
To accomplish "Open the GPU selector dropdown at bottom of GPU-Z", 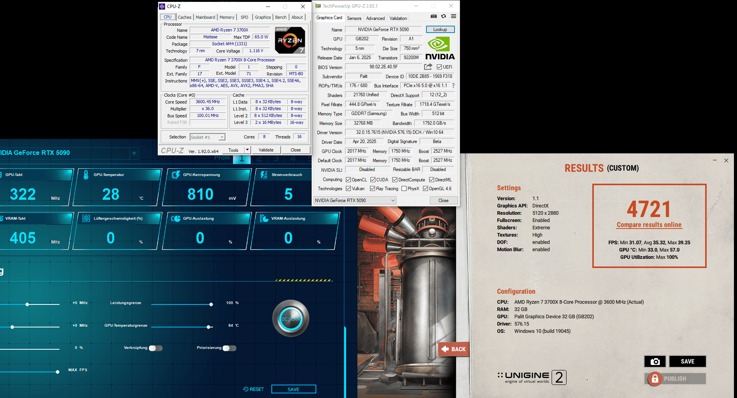I will pos(355,201).
